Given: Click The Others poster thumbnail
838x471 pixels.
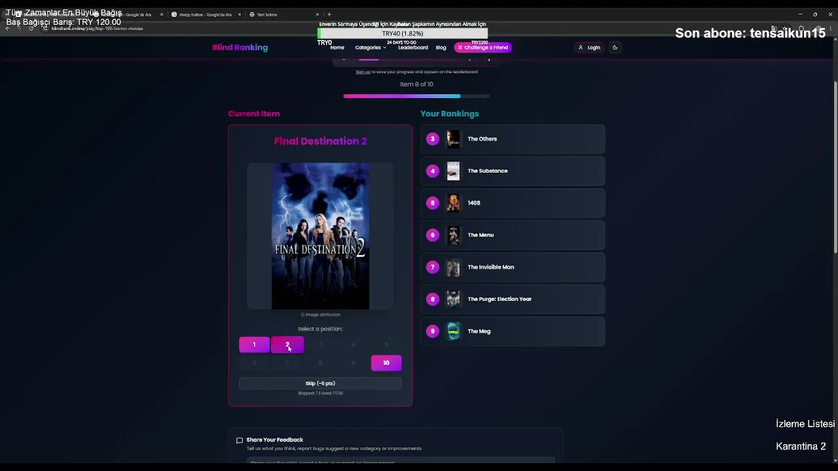Looking at the screenshot, I should click(x=453, y=139).
